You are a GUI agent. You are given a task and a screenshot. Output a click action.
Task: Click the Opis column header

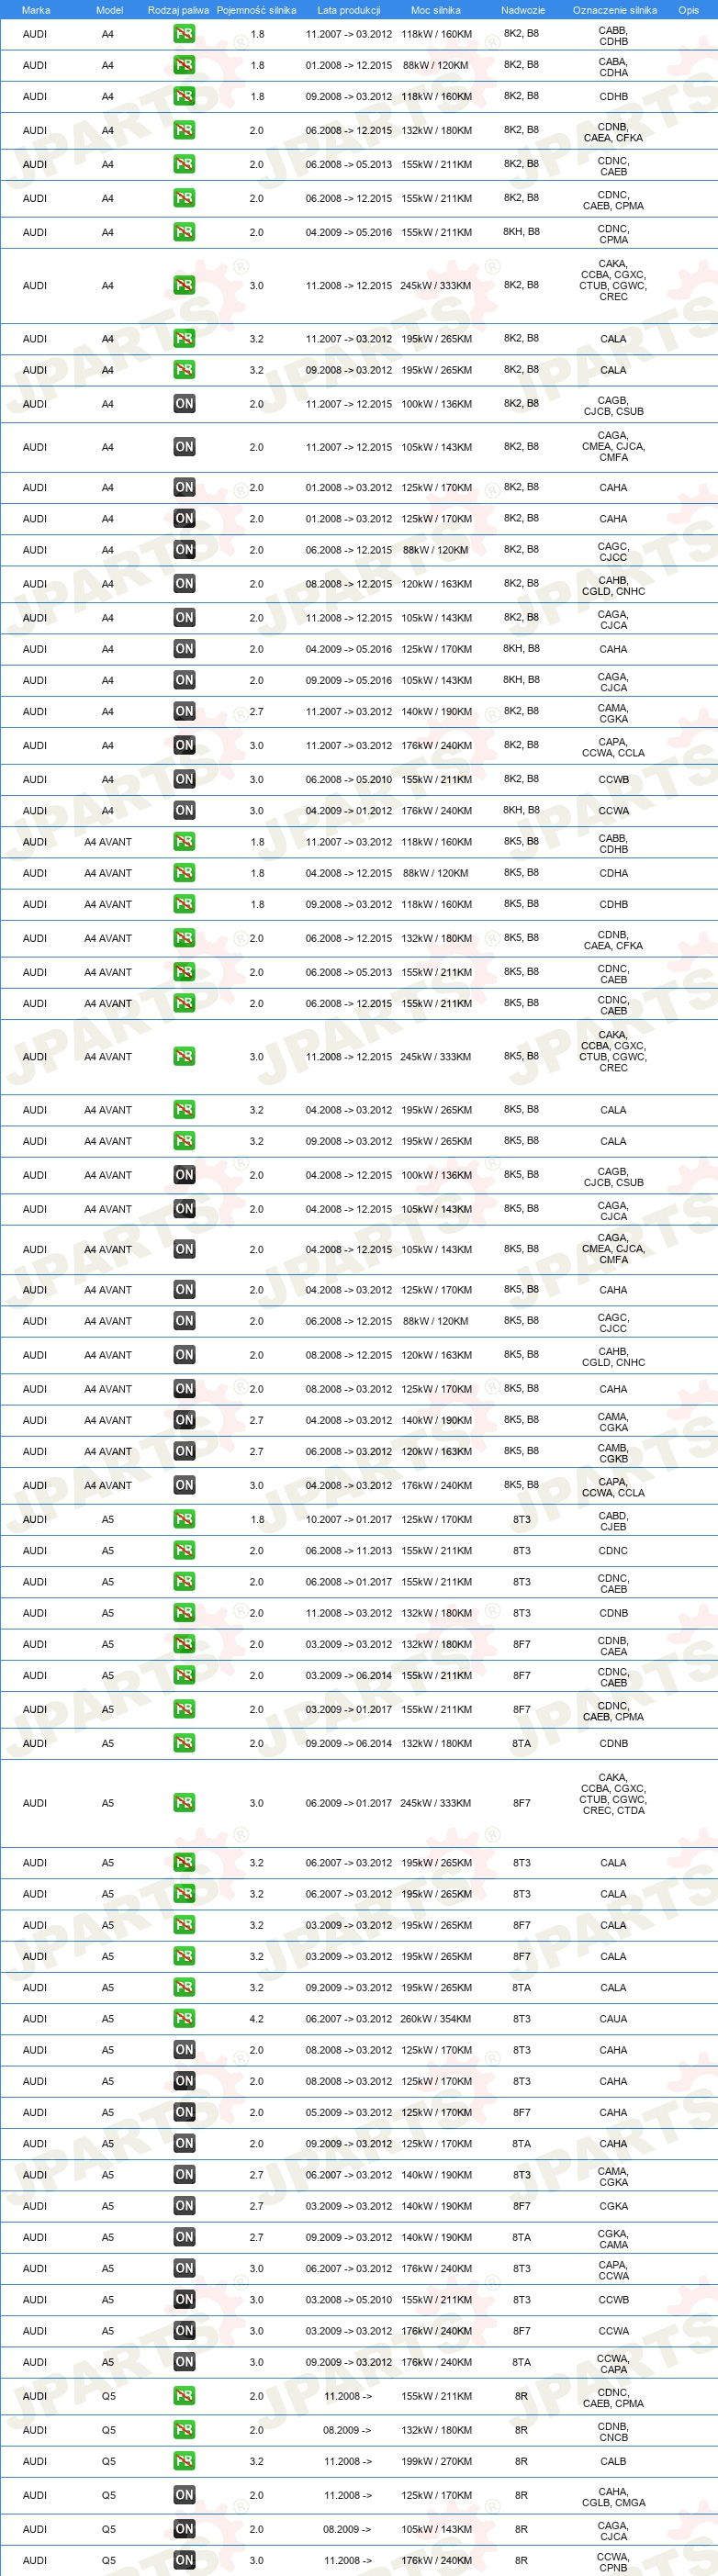pyautogui.click(x=689, y=10)
